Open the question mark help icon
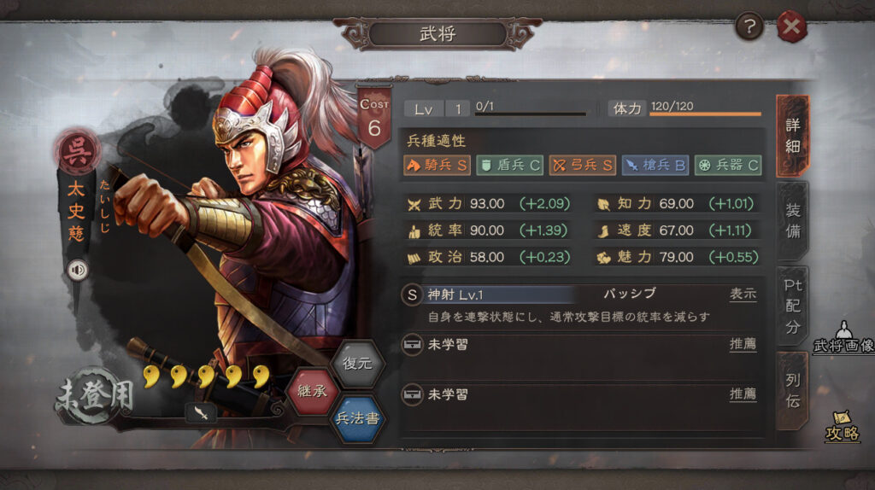Screen dimensions: 875x490 (749, 26)
